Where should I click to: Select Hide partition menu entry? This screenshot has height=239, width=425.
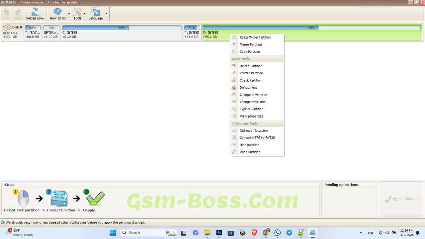[x=257, y=145]
